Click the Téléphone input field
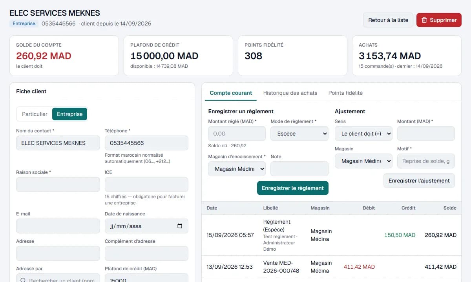The width and height of the screenshot is (471, 282). (146, 143)
